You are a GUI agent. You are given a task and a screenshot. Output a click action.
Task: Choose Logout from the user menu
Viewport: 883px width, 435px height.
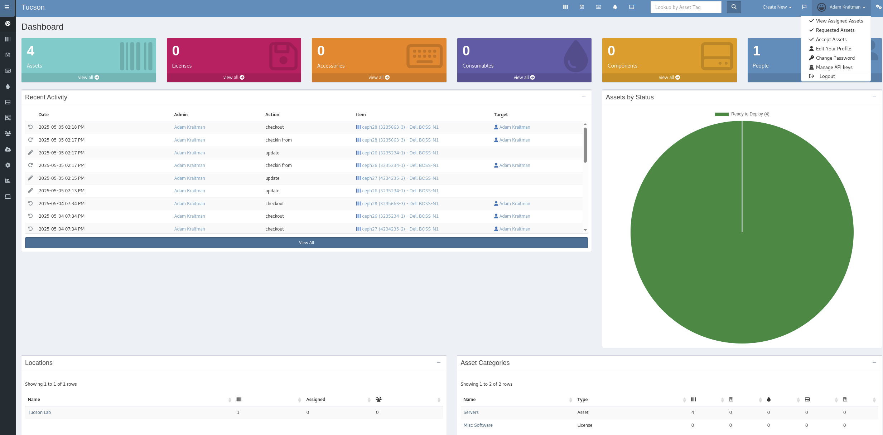(x=827, y=76)
